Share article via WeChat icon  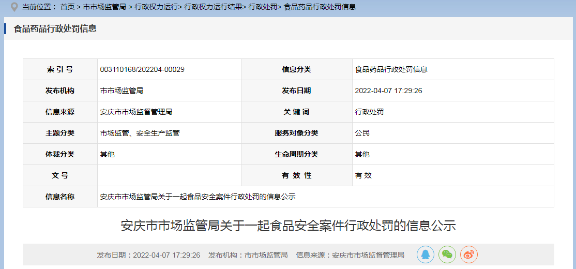pyautogui.click(x=447, y=255)
